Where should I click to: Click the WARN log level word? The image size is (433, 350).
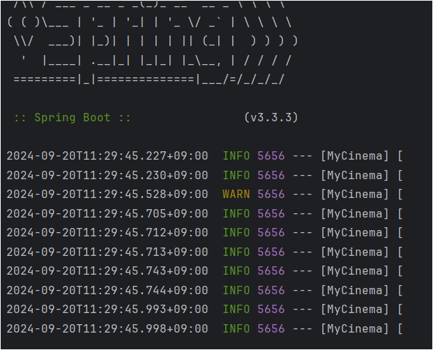[236, 195]
